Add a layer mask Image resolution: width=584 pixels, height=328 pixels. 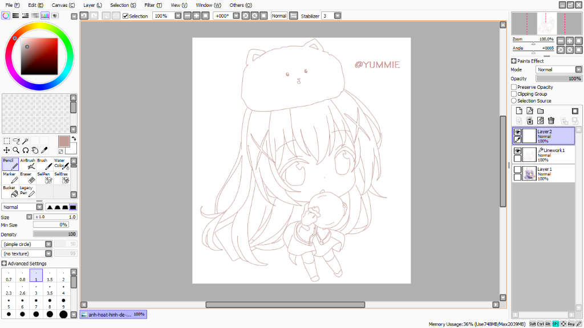[575, 111]
